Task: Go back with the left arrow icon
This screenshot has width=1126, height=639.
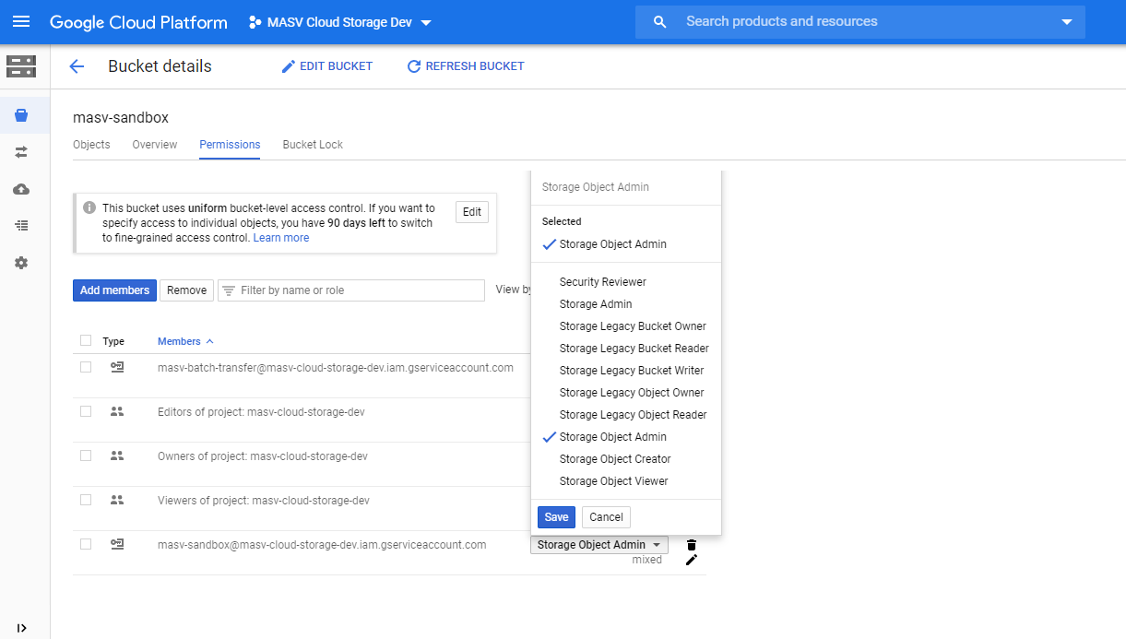Action: (77, 66)
